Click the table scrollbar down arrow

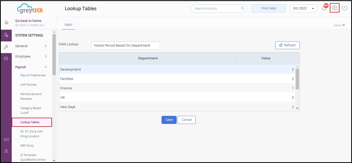click(297, 108)
